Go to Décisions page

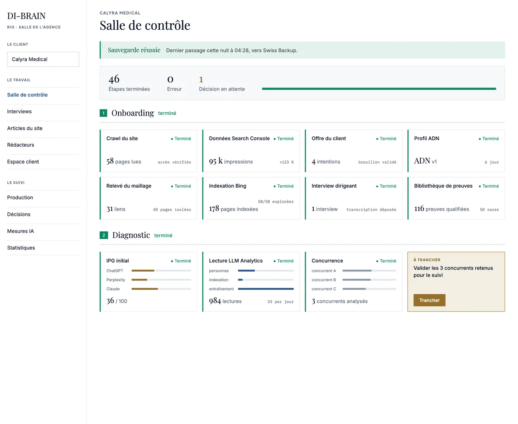click(x=43, y=214)
